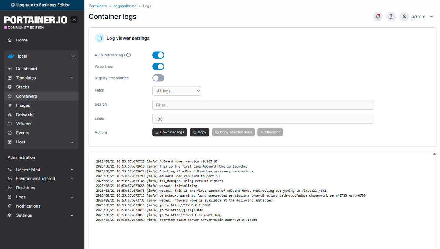440x249 pixels.
Task: Click the Copy button
Action: click(x=199, y=132)
